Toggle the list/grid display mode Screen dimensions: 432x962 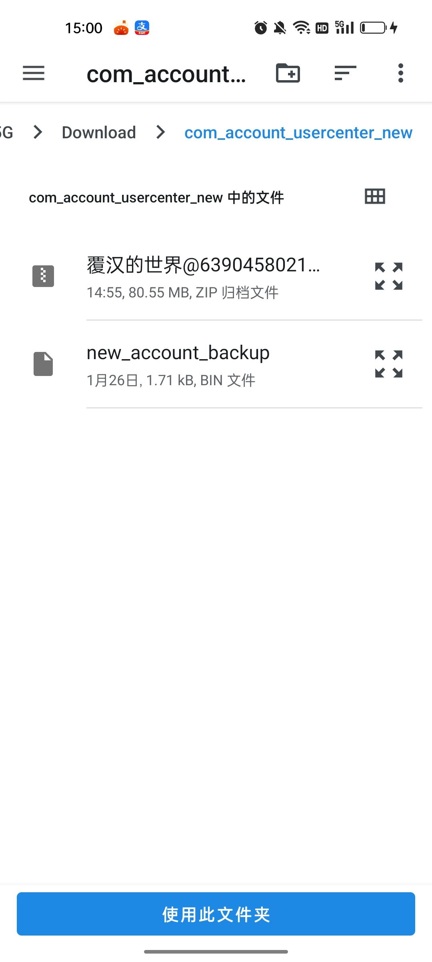(374, 196)
